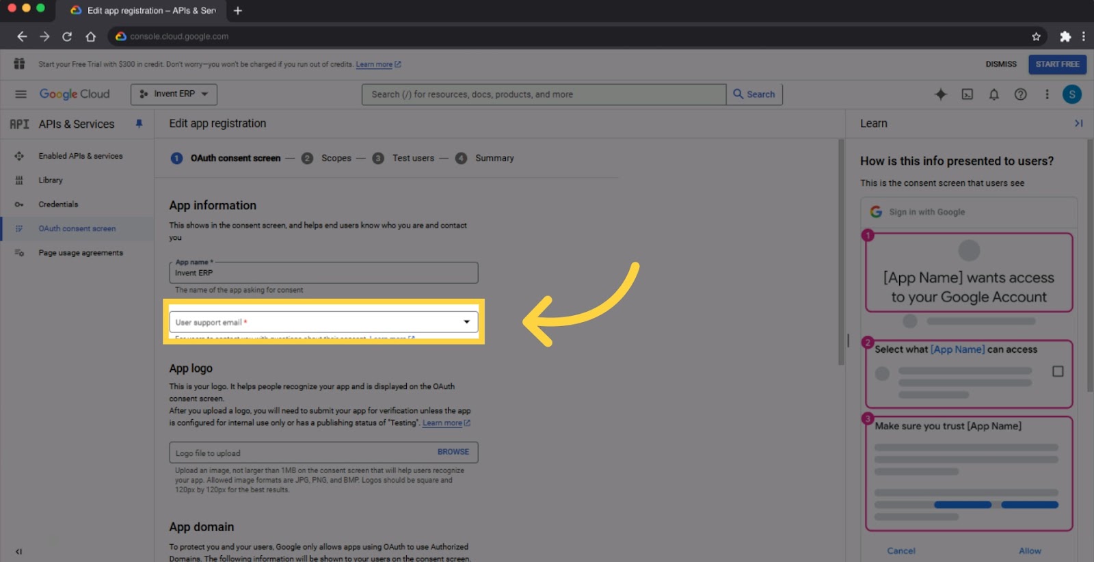The image size is (1094, 562).
Task: Jump to the Summary step
Action: pyautogui.click(x=485, y=158)
